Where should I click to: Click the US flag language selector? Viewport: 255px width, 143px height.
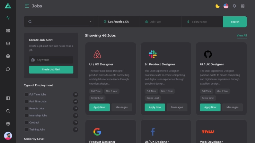[x=226, y=6]
